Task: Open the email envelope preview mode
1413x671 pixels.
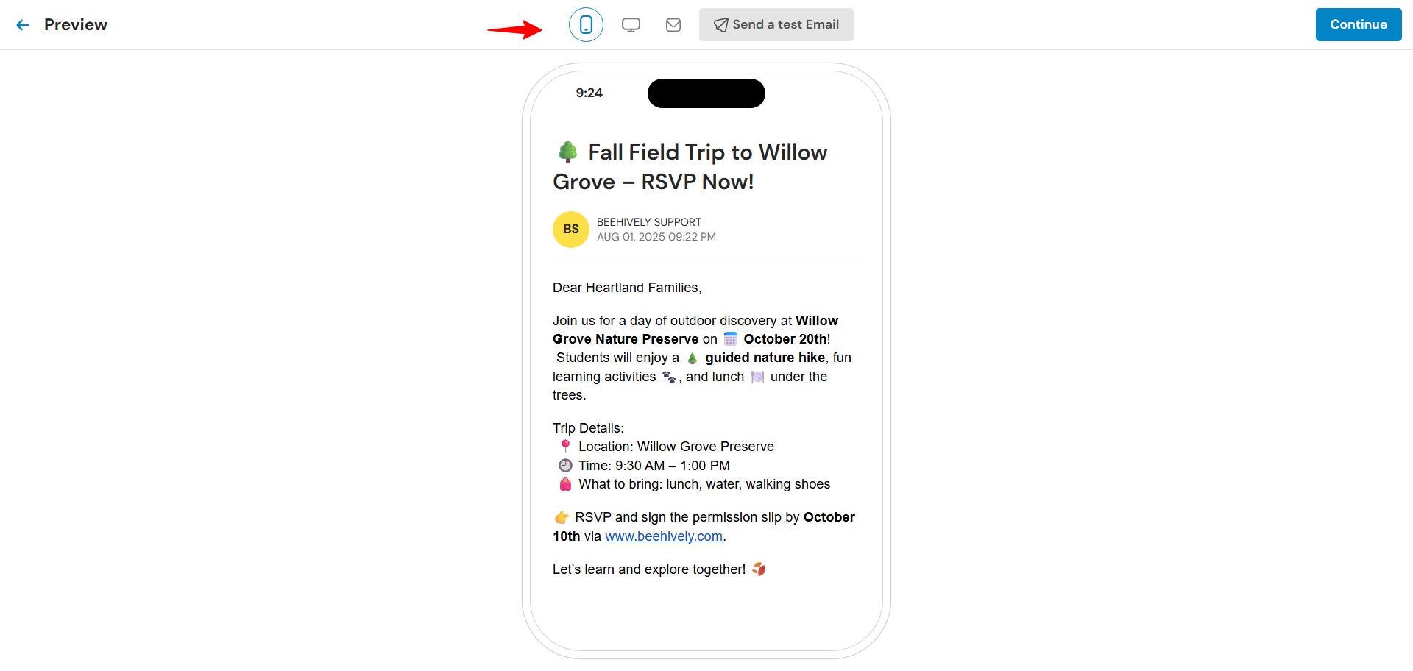Action: 673,25
